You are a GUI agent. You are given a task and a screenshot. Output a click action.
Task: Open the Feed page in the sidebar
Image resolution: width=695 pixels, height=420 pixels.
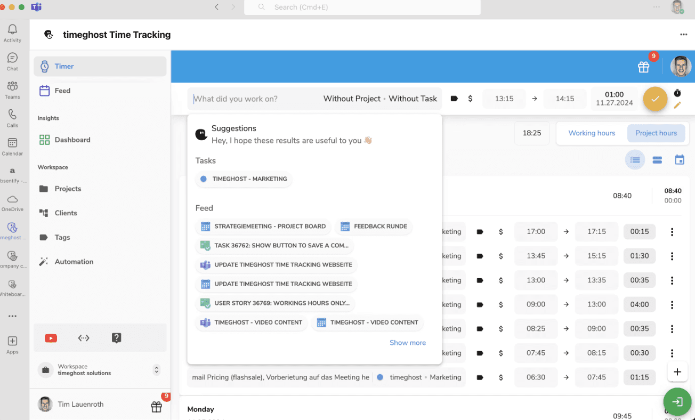[100, 91]
